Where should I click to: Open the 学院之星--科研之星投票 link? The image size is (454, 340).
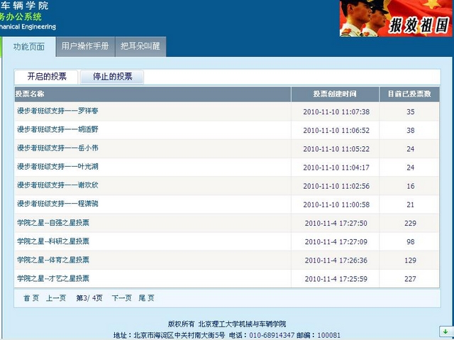[53, 241]
